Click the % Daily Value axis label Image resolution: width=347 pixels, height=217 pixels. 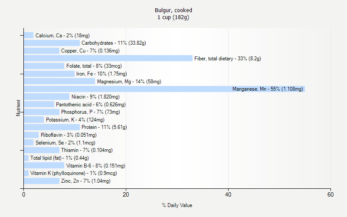(177, 205)
